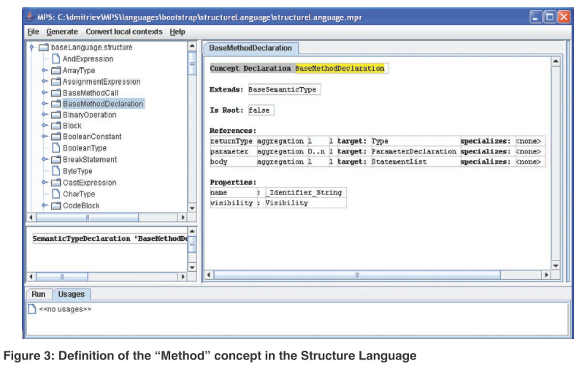Click the highlighted BaseMethodDeclaration concept name

click(340, 68)
